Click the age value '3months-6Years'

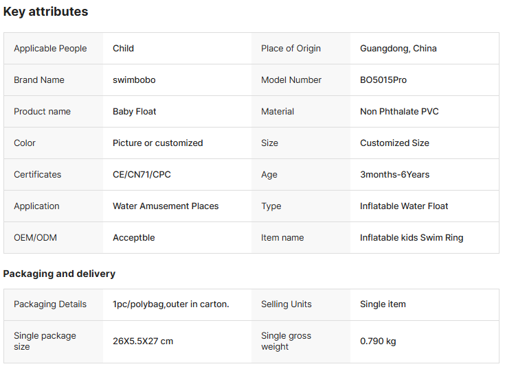(394, 175)
